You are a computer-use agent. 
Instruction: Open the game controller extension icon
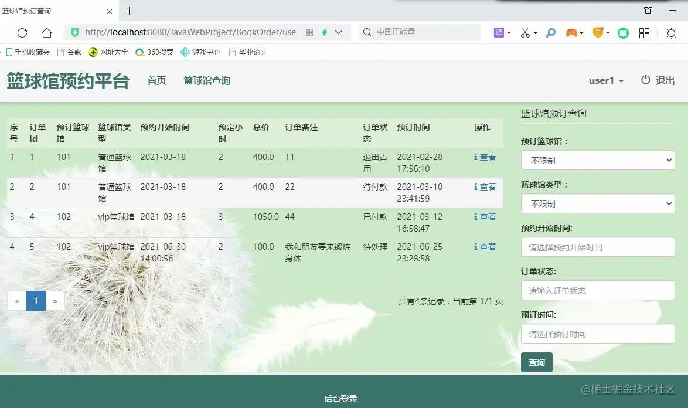coord(571,32)
